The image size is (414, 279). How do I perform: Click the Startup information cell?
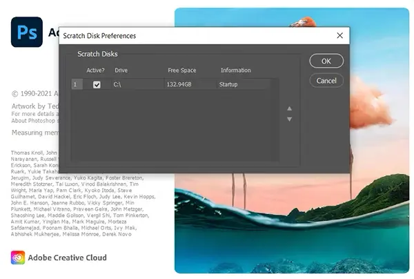[230, 84]
